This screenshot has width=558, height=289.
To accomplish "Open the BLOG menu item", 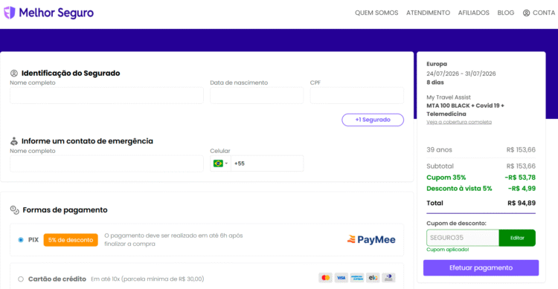I will [x=506, y=13].
